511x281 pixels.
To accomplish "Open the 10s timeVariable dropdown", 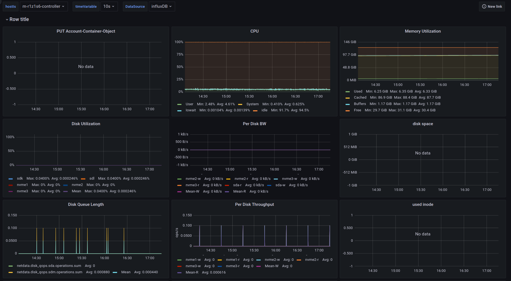I will point(109,6).
